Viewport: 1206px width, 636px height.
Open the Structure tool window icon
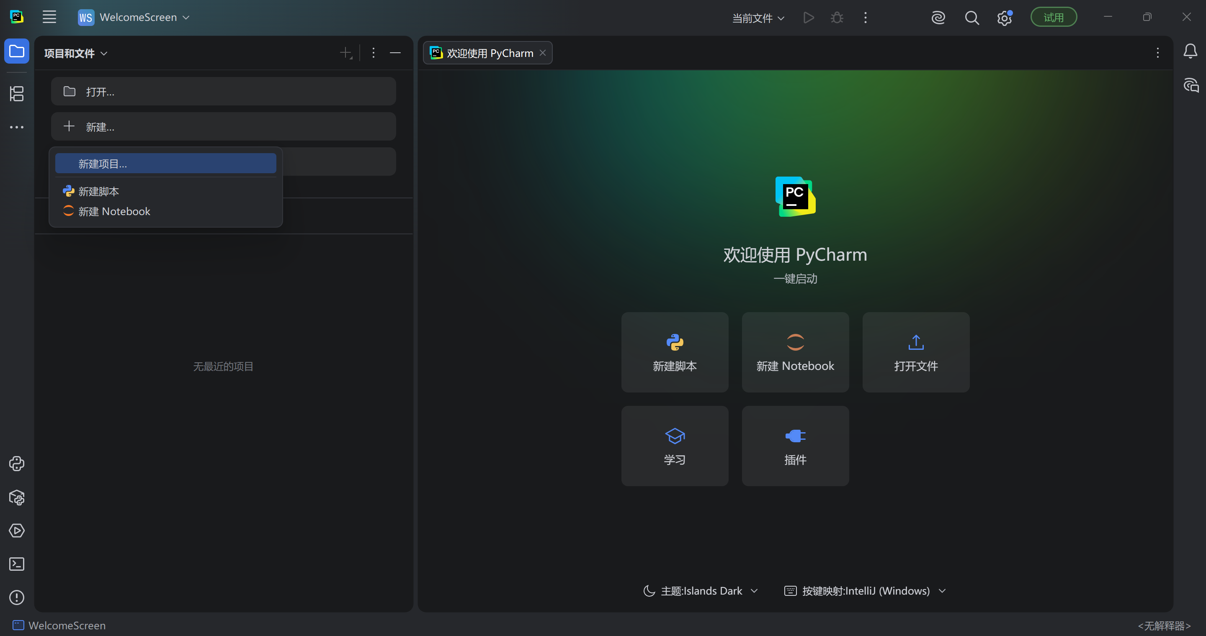(x=17, y=94)
